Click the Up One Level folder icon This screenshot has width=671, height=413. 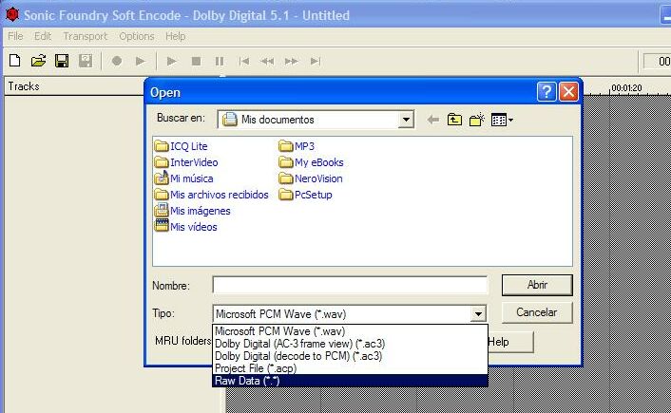pyautogui.click(x=454, y=120)
